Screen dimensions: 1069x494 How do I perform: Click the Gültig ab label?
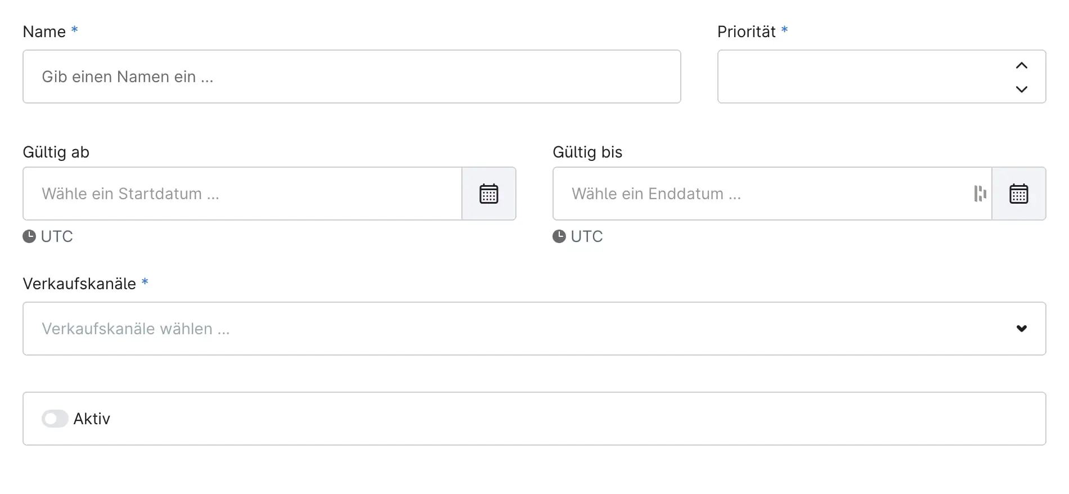click(56, 152)
